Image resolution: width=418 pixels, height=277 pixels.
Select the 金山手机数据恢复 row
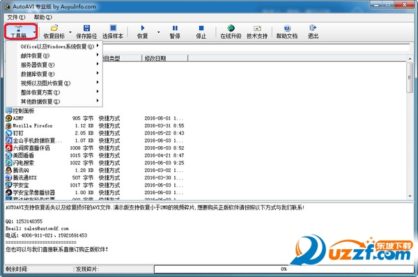pos(95,141)
